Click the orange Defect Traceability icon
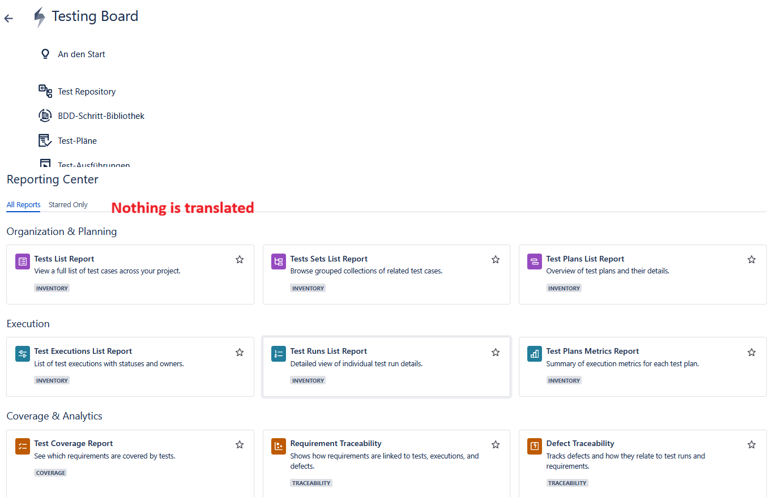777x497 pixels. (535, 446)
